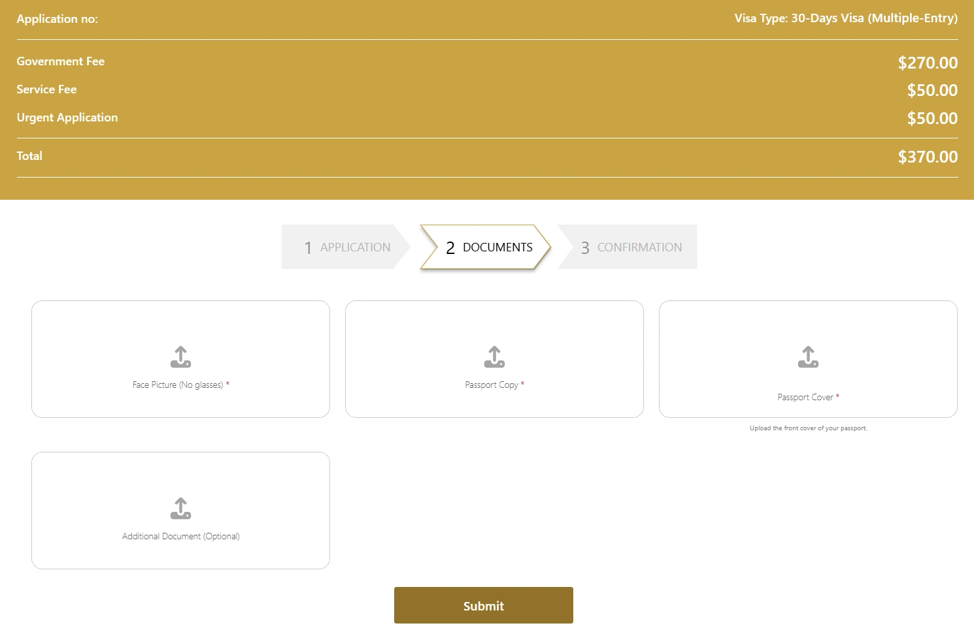The height and width of the screenshot is (632, 974).
Task: Click the Passport Copy upload icon
Action: click(494, 357)
